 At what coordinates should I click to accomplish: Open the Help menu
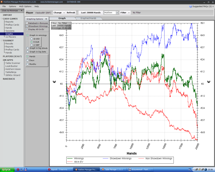[x=37, y=6]
